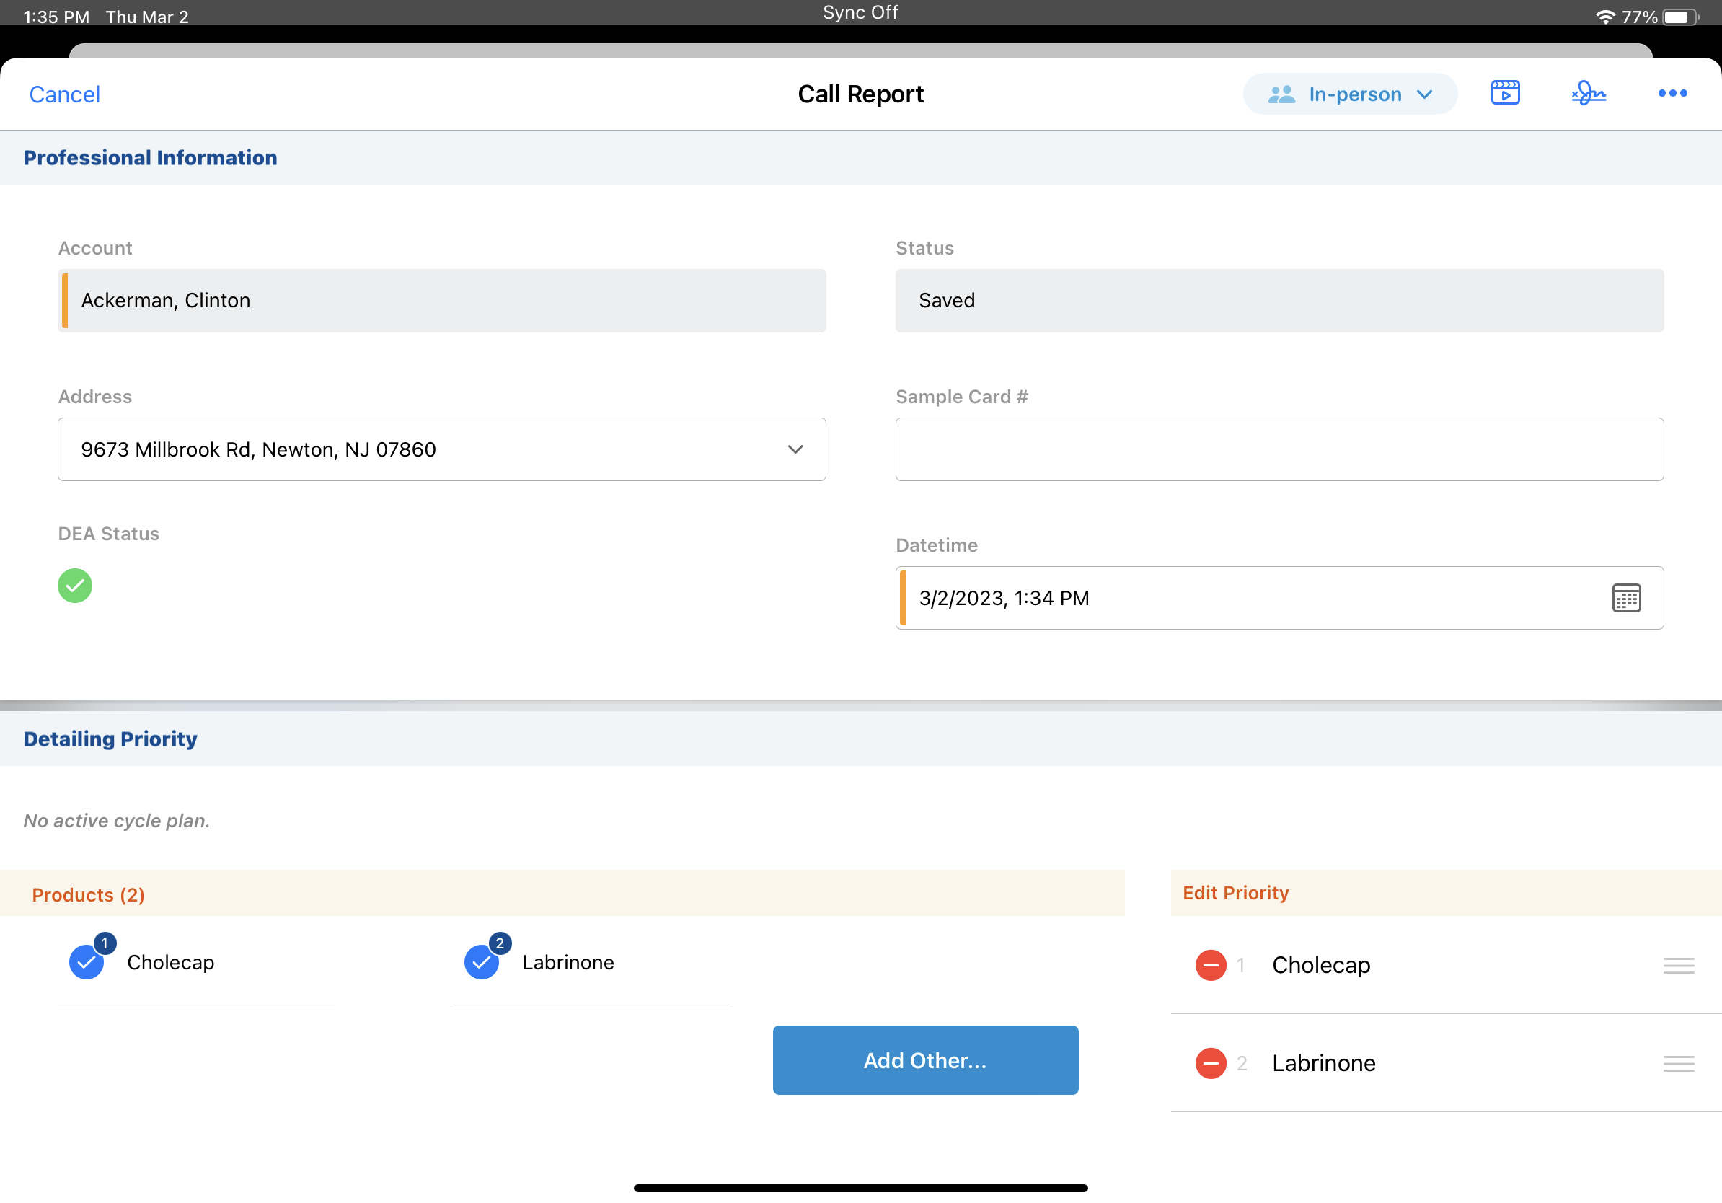Tap the signature capture icon
The width and height of the screenshot is (1722, 1203).
(1589, 93)
